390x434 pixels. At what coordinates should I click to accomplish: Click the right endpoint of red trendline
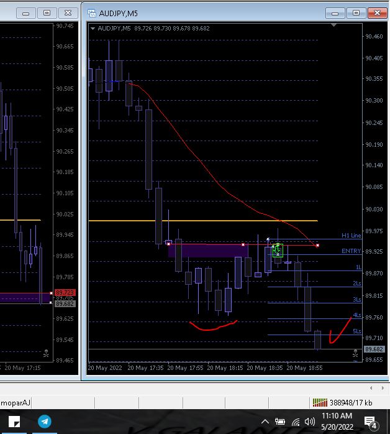tap(317, 245)
